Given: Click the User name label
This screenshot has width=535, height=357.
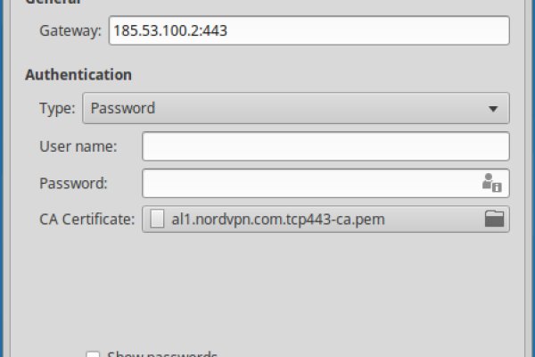Looking at the screenshot, I should (78, 145).
